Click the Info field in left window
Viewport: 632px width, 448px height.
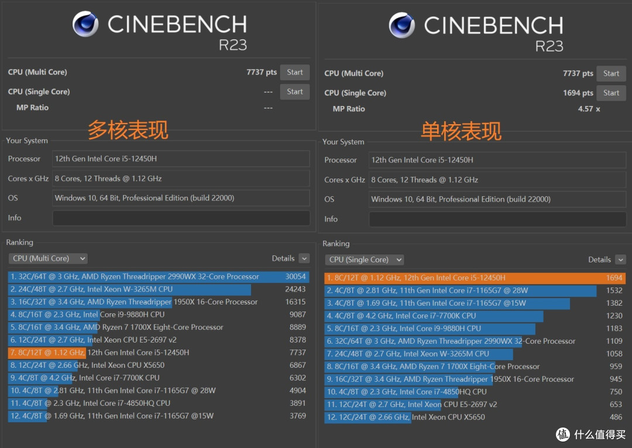coord(181,218)
